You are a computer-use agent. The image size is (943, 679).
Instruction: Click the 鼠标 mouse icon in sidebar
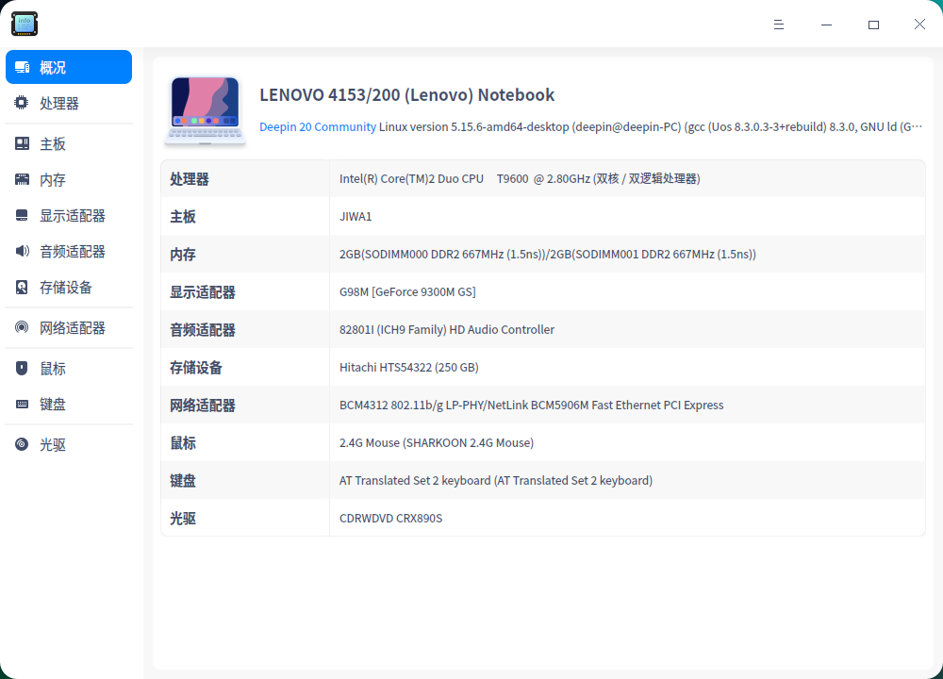[x=22, y=368]
